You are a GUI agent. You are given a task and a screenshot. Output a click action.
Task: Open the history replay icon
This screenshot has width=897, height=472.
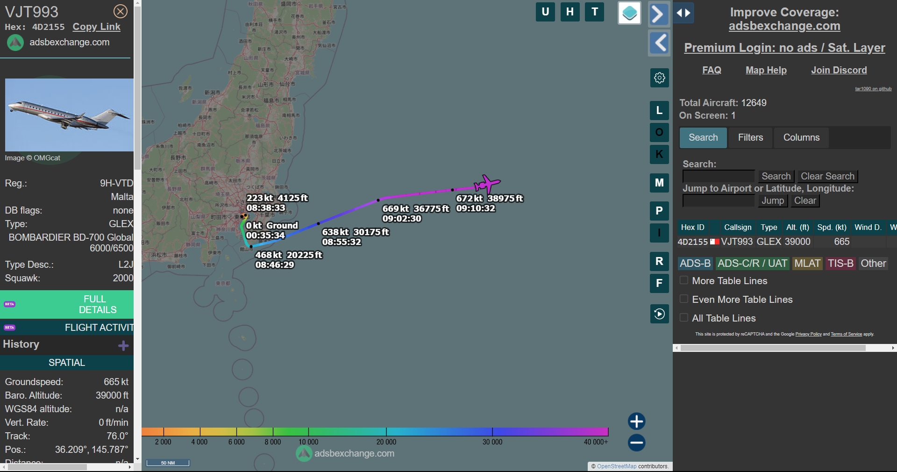click(x=659, y=314)
